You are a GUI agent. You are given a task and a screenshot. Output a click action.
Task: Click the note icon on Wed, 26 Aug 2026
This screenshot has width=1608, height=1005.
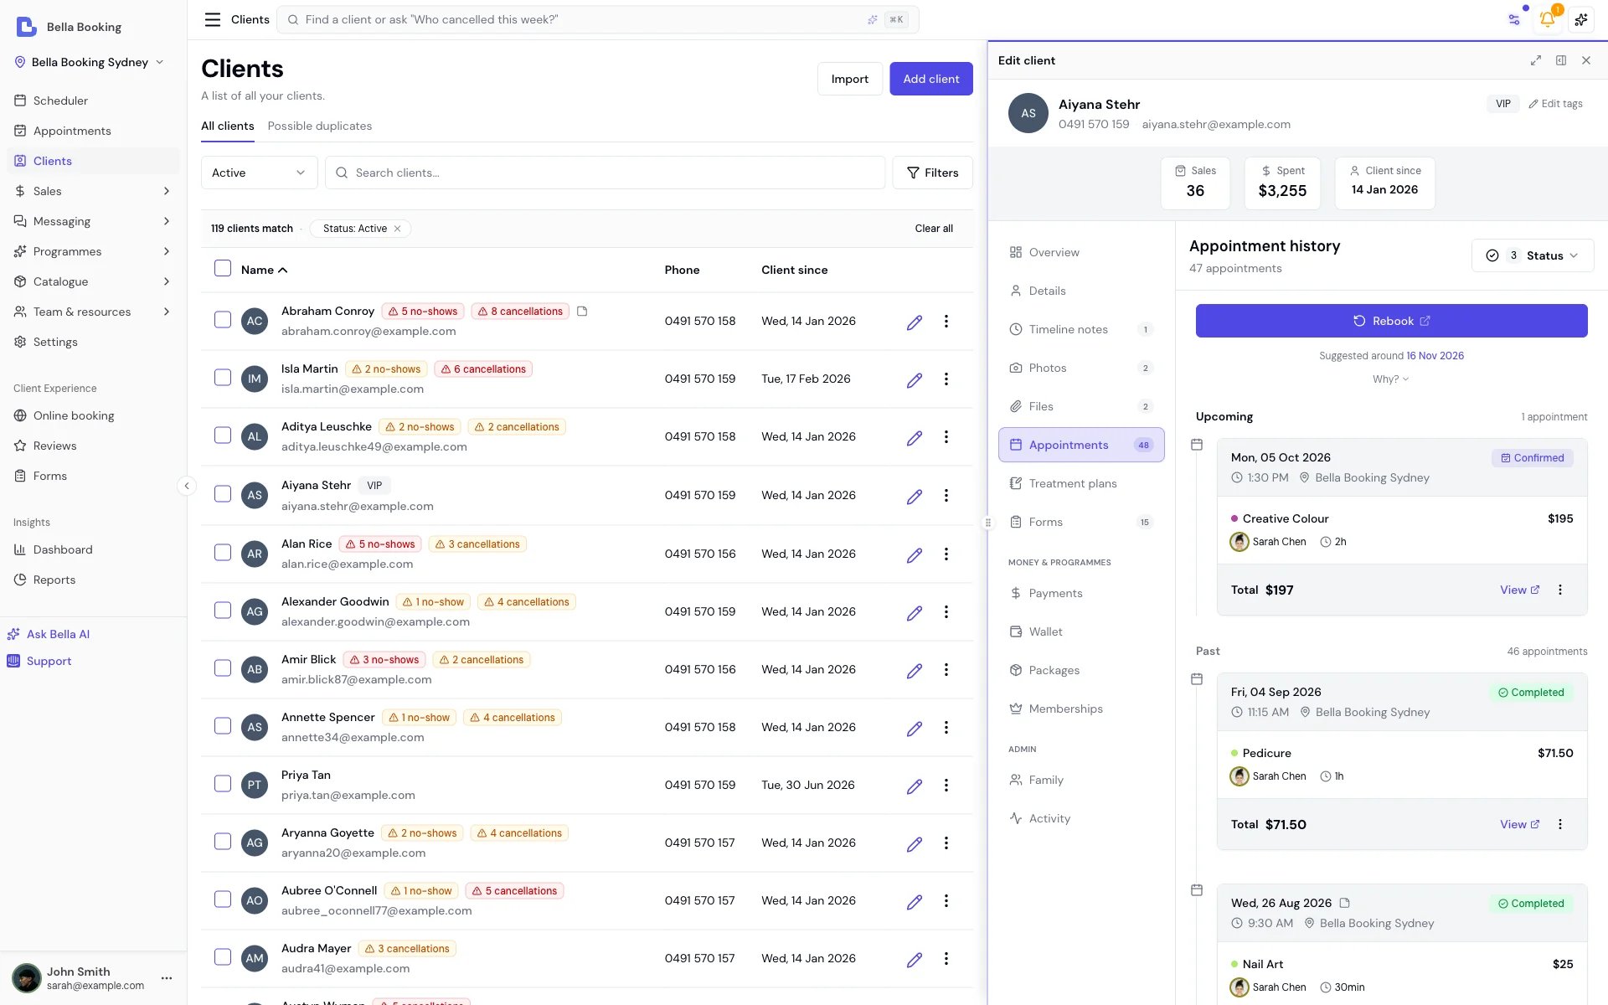(1345, 903)
